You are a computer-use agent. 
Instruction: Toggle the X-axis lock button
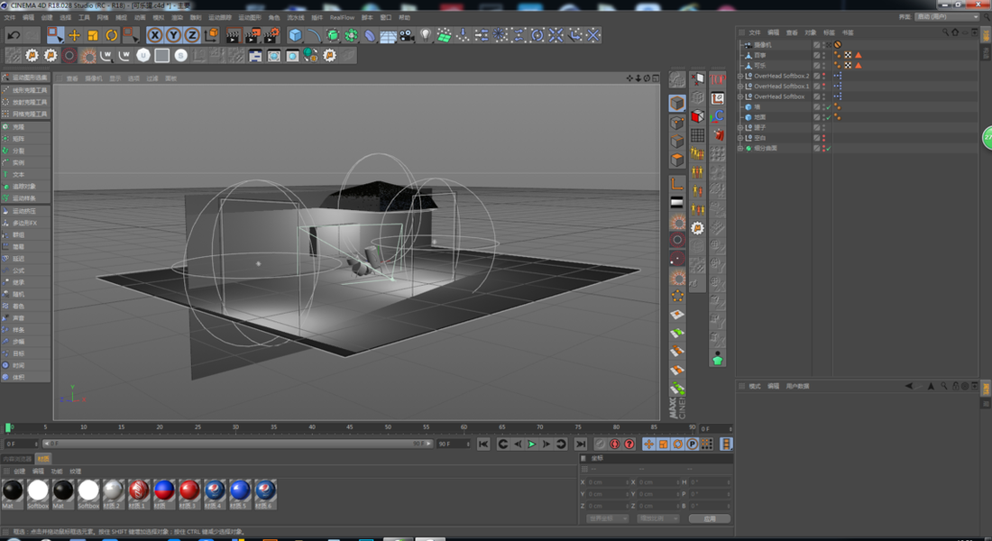pyautogui.click(x=154, y=35)
